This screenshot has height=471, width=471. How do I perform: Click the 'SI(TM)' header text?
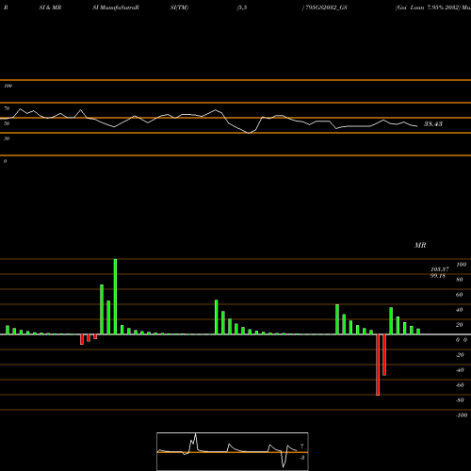[179, 8]
